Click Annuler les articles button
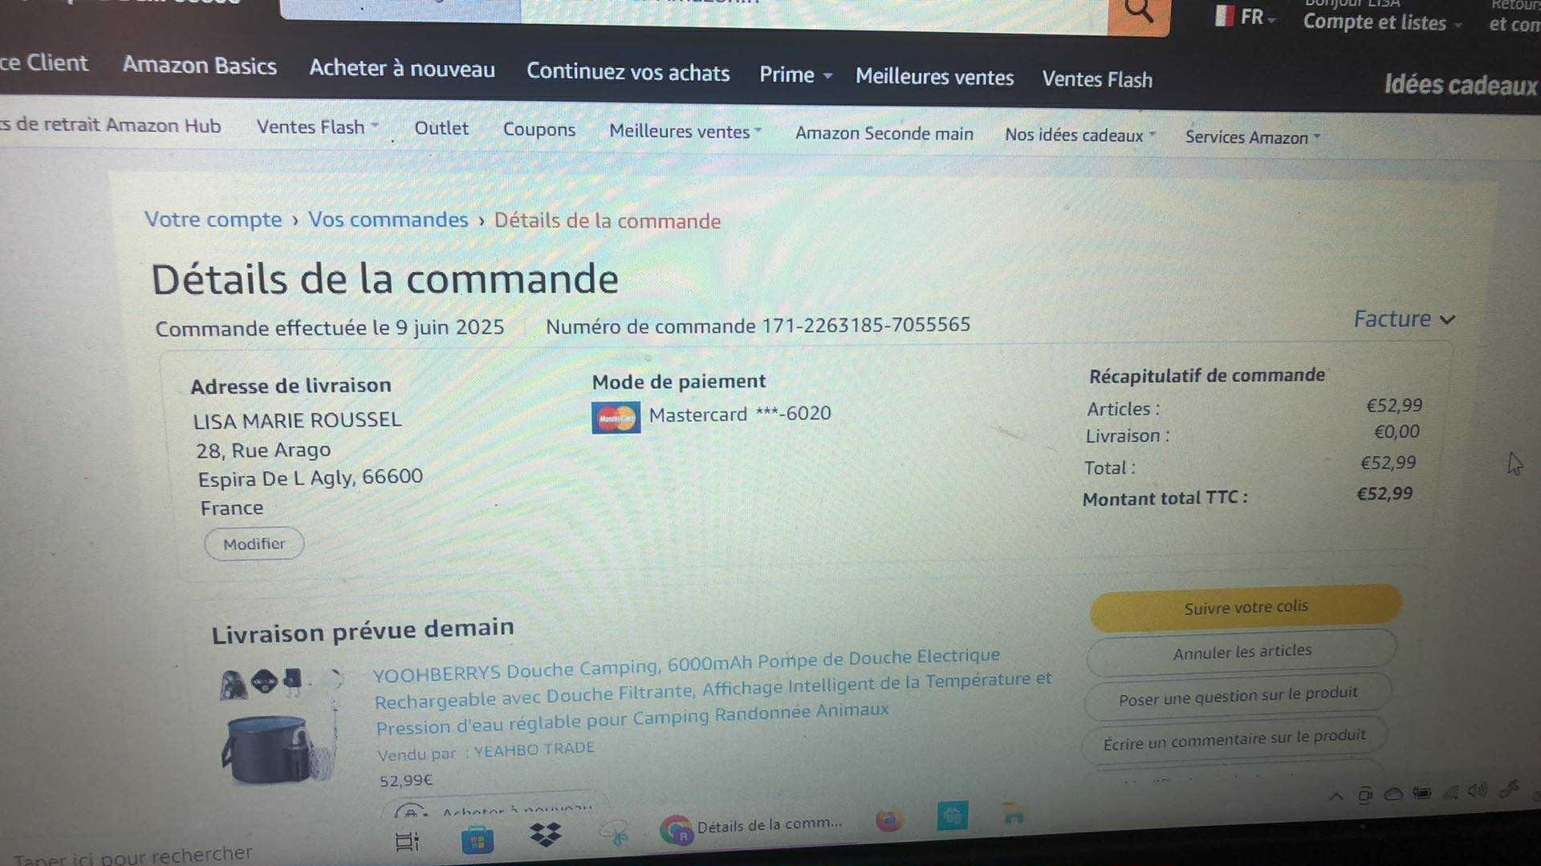The width and height of the screenshot is (1541, 866). (x=1242, y=652)
